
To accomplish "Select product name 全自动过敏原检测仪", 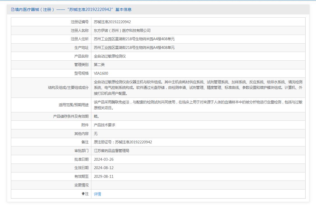I will tap(110, 56).
